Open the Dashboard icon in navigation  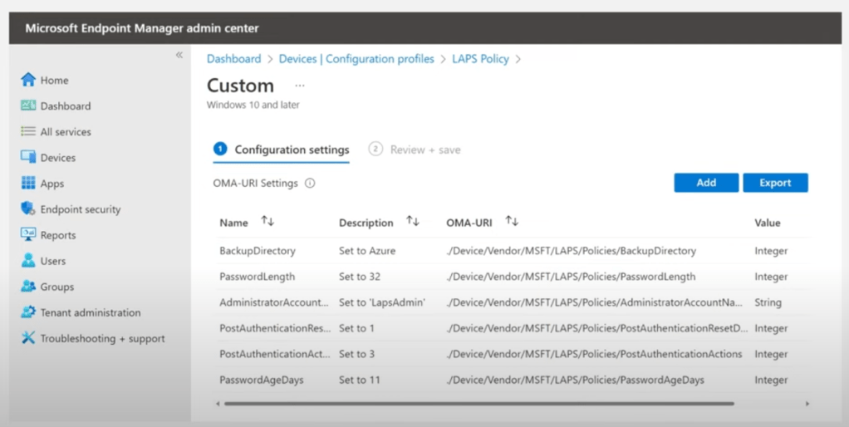pos(28,106)
